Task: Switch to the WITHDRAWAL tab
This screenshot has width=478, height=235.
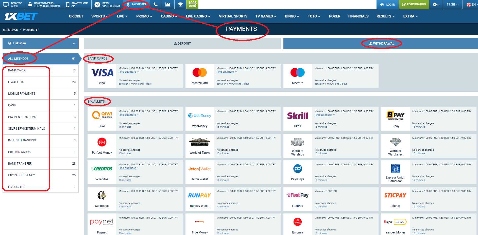Action: (381, 43)
